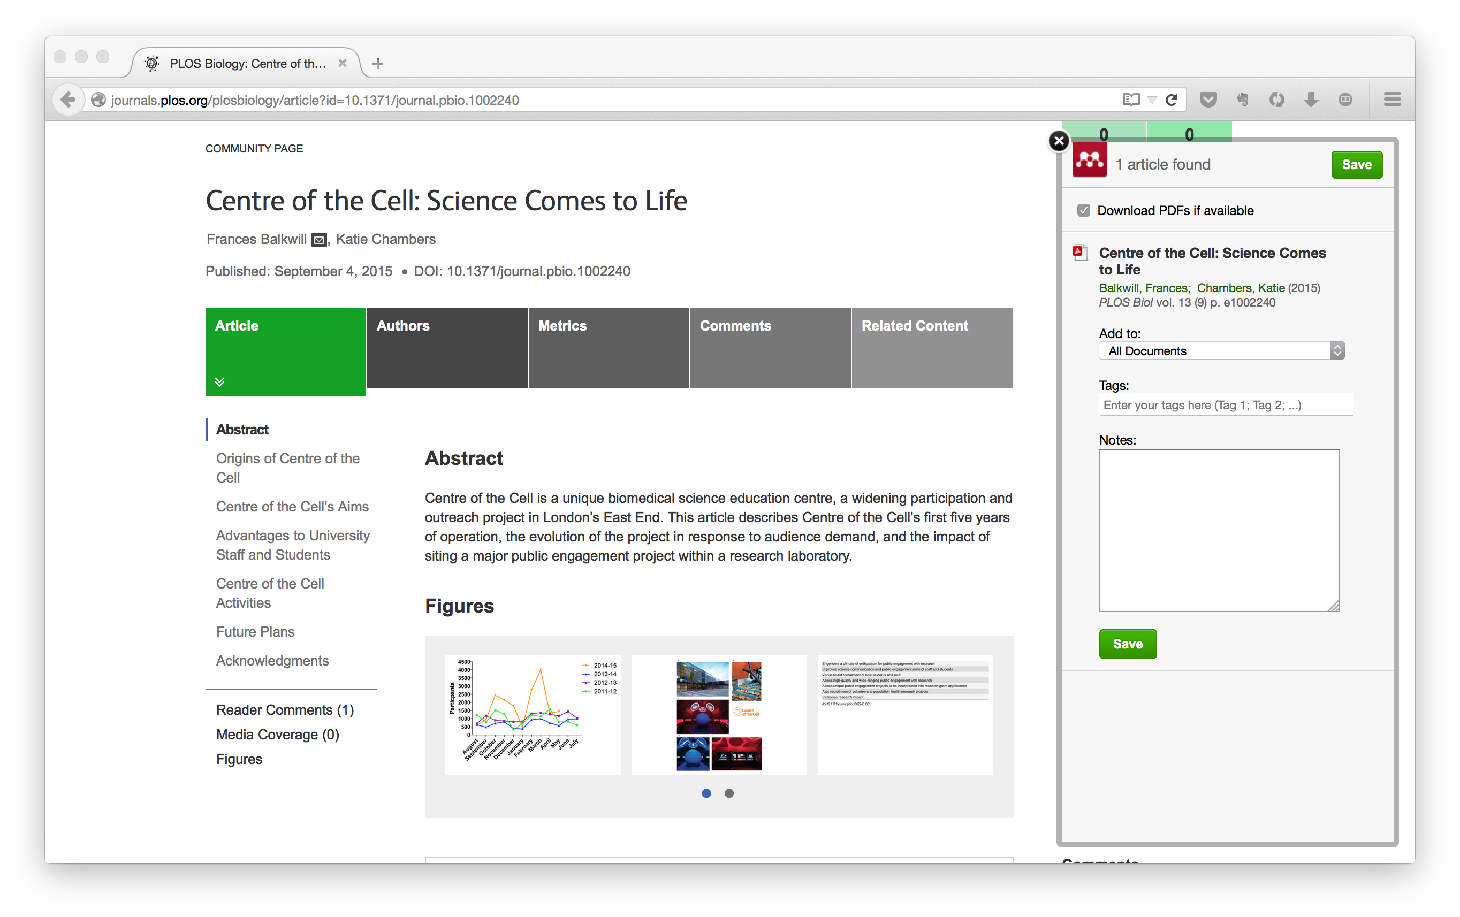Click the PDF icon beside article title

point(1079,253)
